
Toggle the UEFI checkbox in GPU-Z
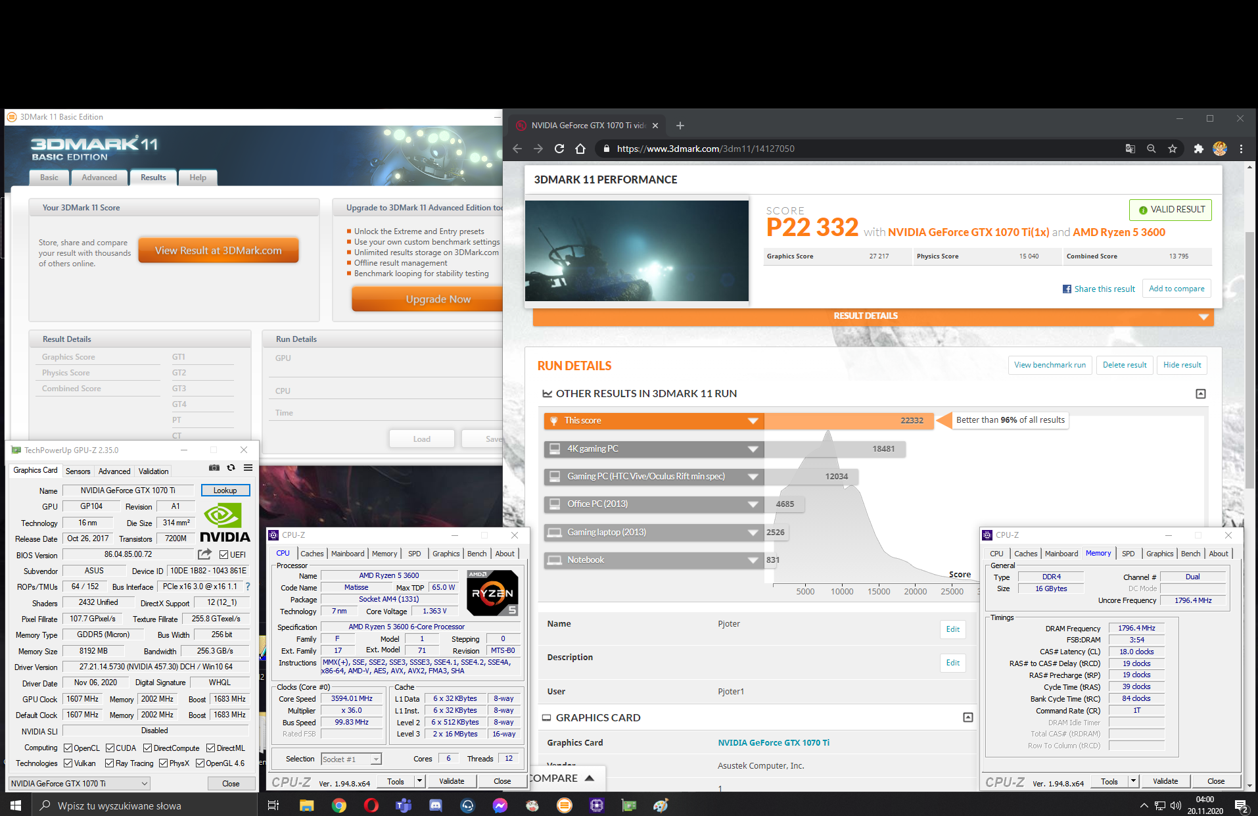(223, 555)
